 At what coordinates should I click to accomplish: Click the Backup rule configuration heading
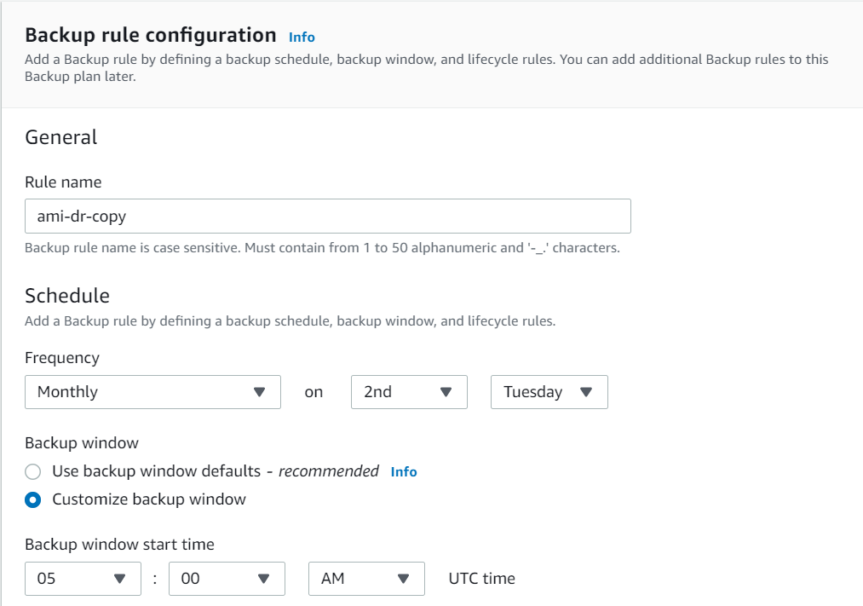(x=151, y=35)
